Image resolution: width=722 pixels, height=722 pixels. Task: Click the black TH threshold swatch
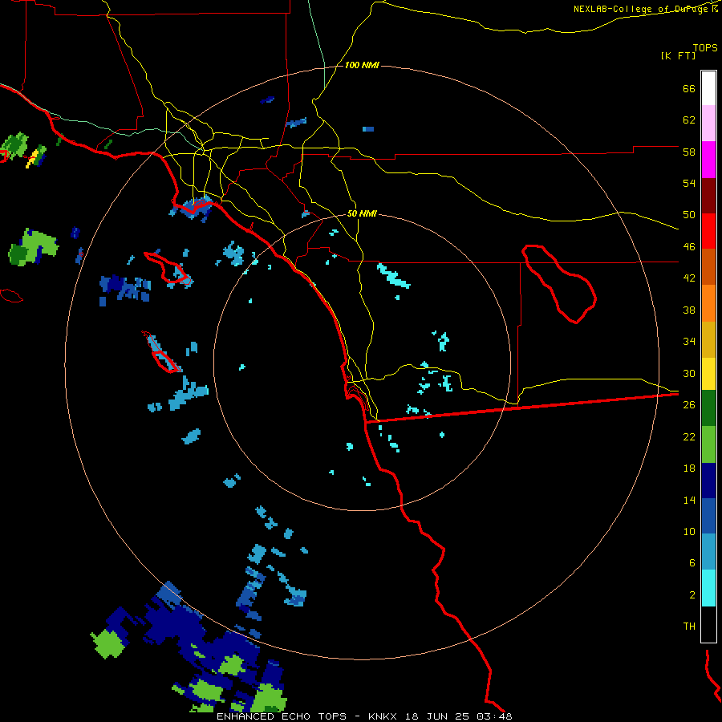click(708, 624)
